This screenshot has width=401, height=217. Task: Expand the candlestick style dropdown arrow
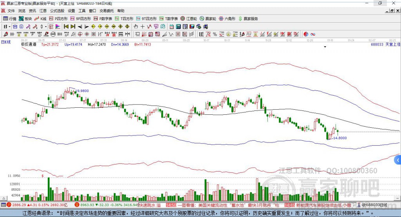click(46, 27)
